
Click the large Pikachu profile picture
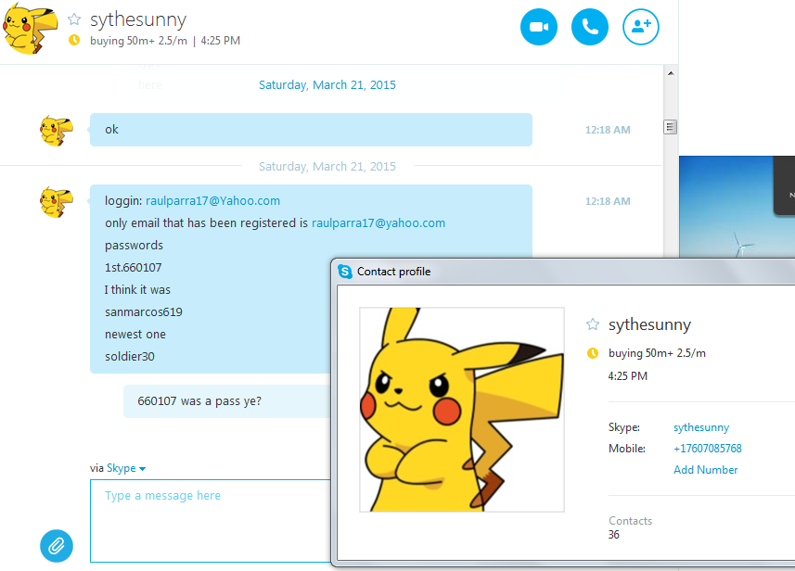pos(462,410)
